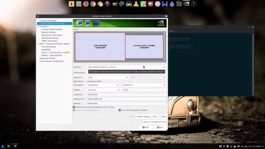Open the file archive drawer icon in the dock
Image resolution: width=265 pixels, height=149 pixels.
pyautogui.click(x=79, y=4)
